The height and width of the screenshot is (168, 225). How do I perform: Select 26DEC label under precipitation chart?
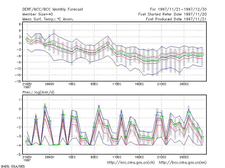(184, 157)
